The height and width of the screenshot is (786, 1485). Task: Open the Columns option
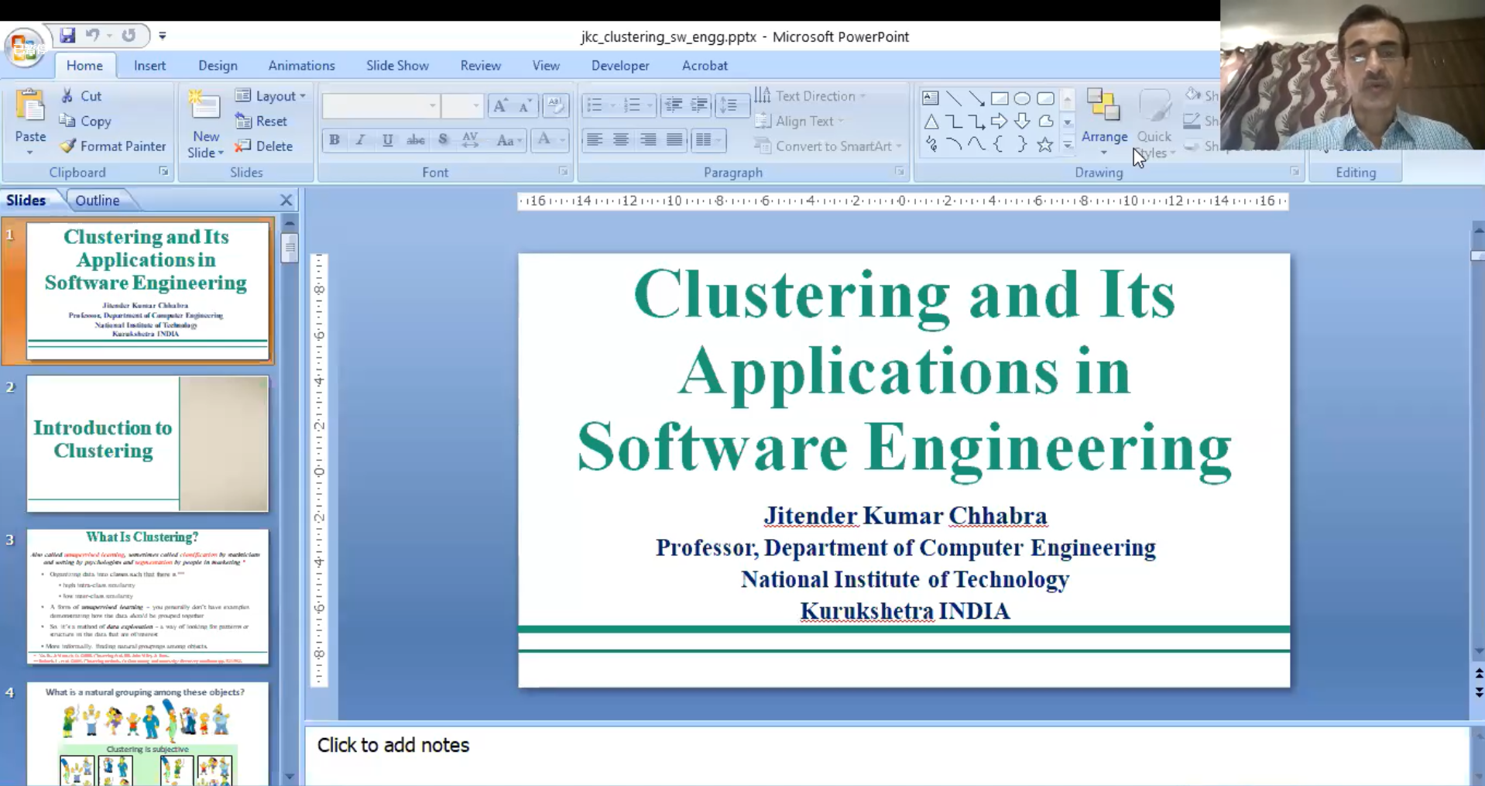708,140
